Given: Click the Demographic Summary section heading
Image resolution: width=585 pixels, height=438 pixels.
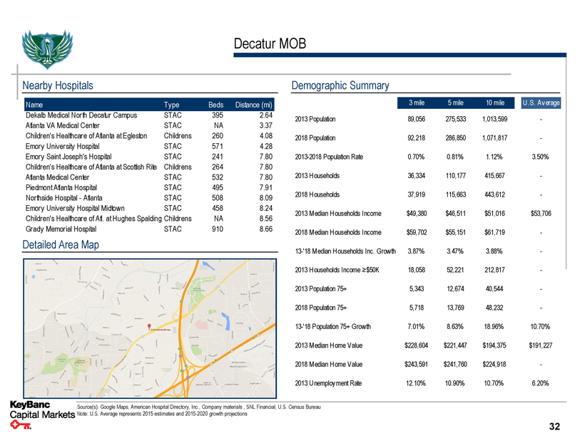Looking at the screenshot, I should click(x=340, y=85).
